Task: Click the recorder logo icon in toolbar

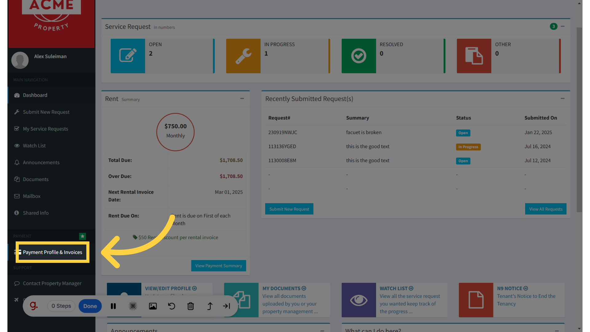Action: point(34,306)
